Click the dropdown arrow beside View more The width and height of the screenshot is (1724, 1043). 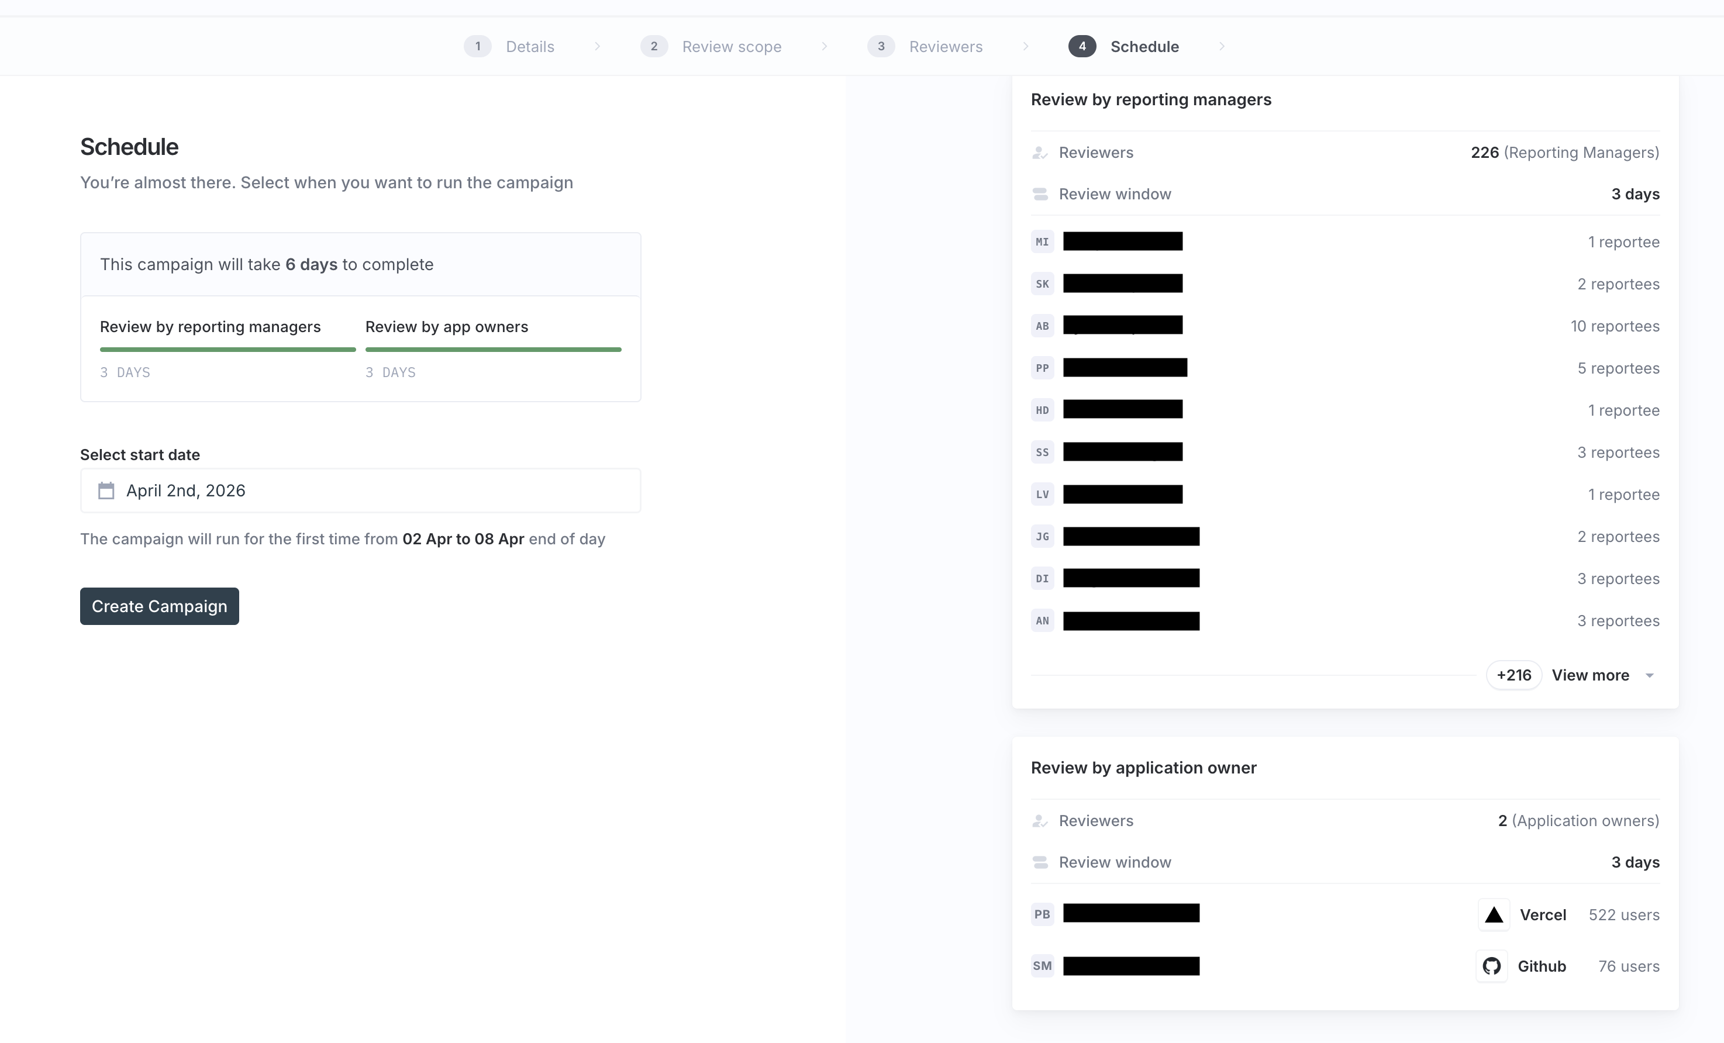(x=1650, y=676)
